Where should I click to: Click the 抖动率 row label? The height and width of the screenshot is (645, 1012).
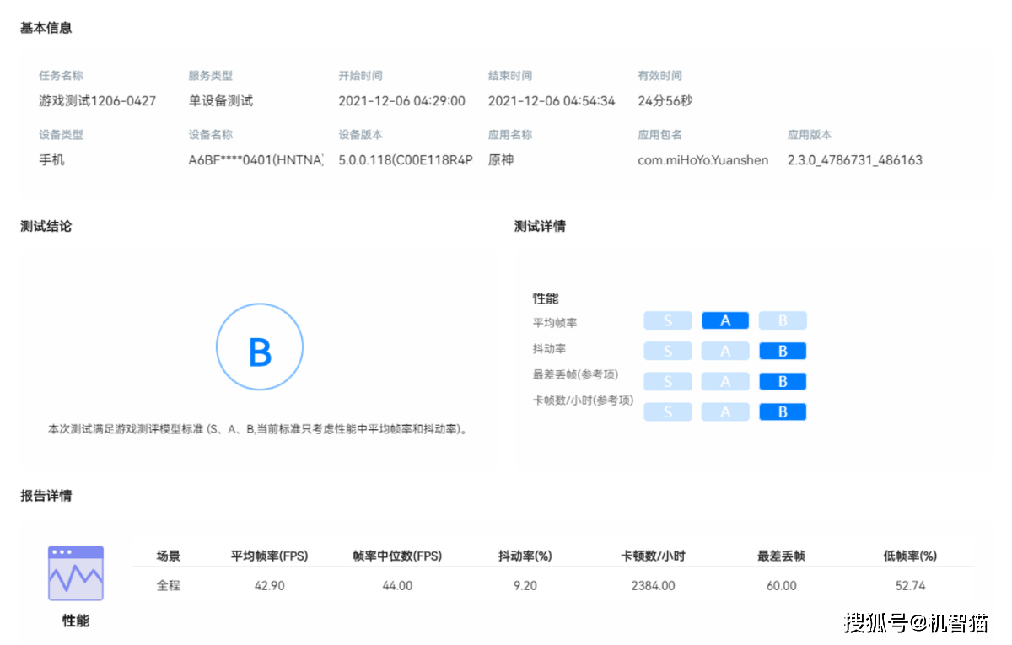click(x=550, y=348)
